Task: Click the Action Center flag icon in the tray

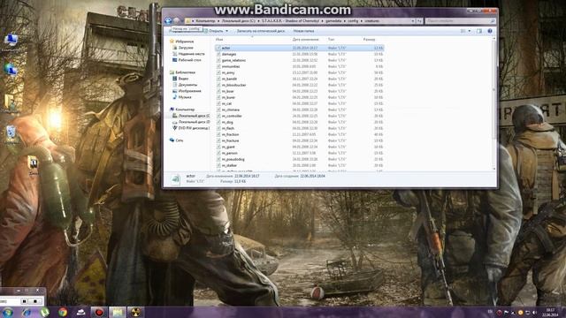Action: [506, 313]
